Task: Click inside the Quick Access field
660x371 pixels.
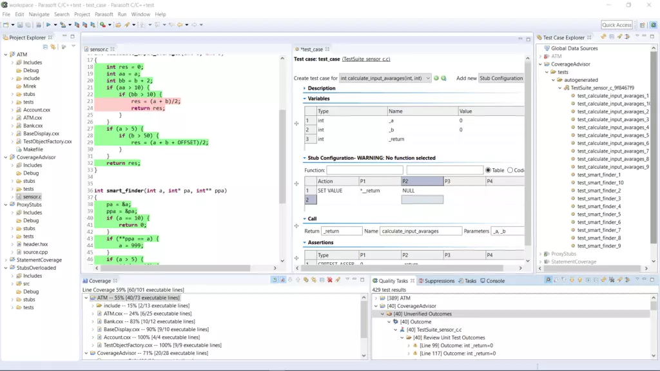Action: pos(617,24)
